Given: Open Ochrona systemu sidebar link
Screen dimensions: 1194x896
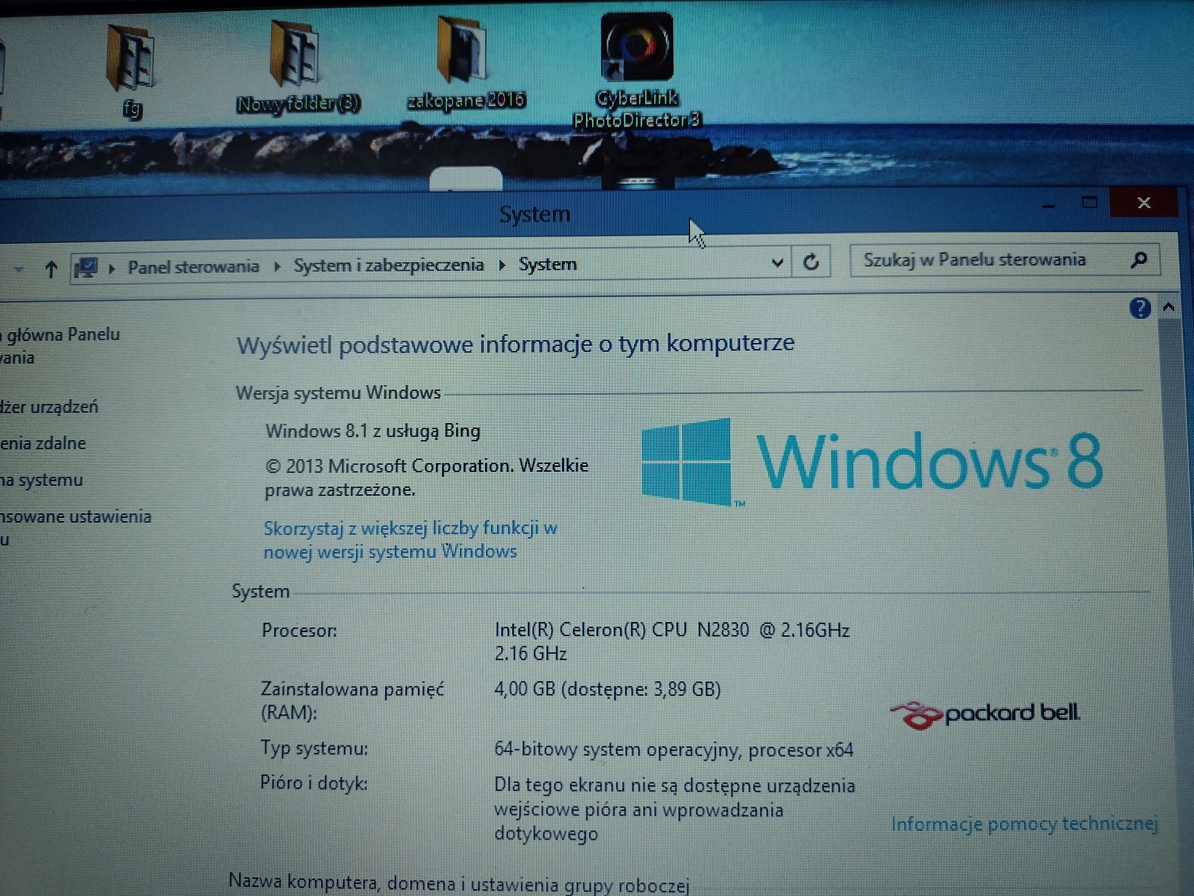Looking at the screenshot, I should 41,480.
